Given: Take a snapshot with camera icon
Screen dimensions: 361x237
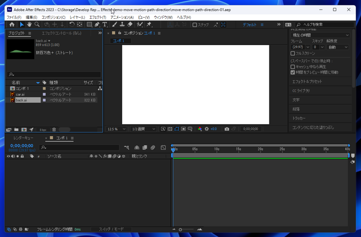Looking at the screenshot, I should (227, 129).
